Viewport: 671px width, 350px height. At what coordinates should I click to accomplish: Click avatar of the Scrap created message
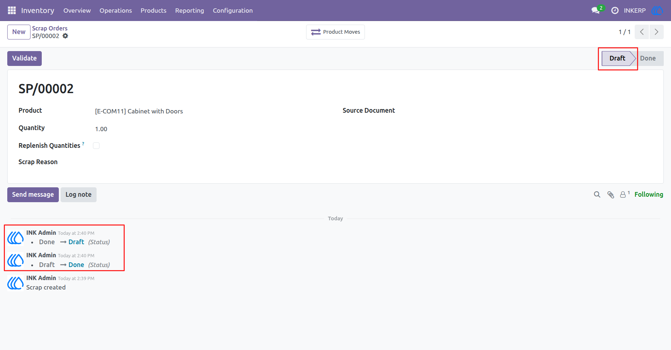coord(16,283)
